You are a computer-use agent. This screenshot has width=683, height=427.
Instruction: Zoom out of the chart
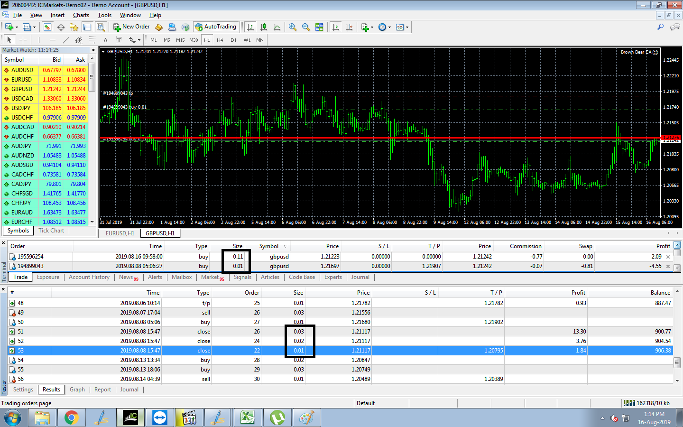coord(306,27)
